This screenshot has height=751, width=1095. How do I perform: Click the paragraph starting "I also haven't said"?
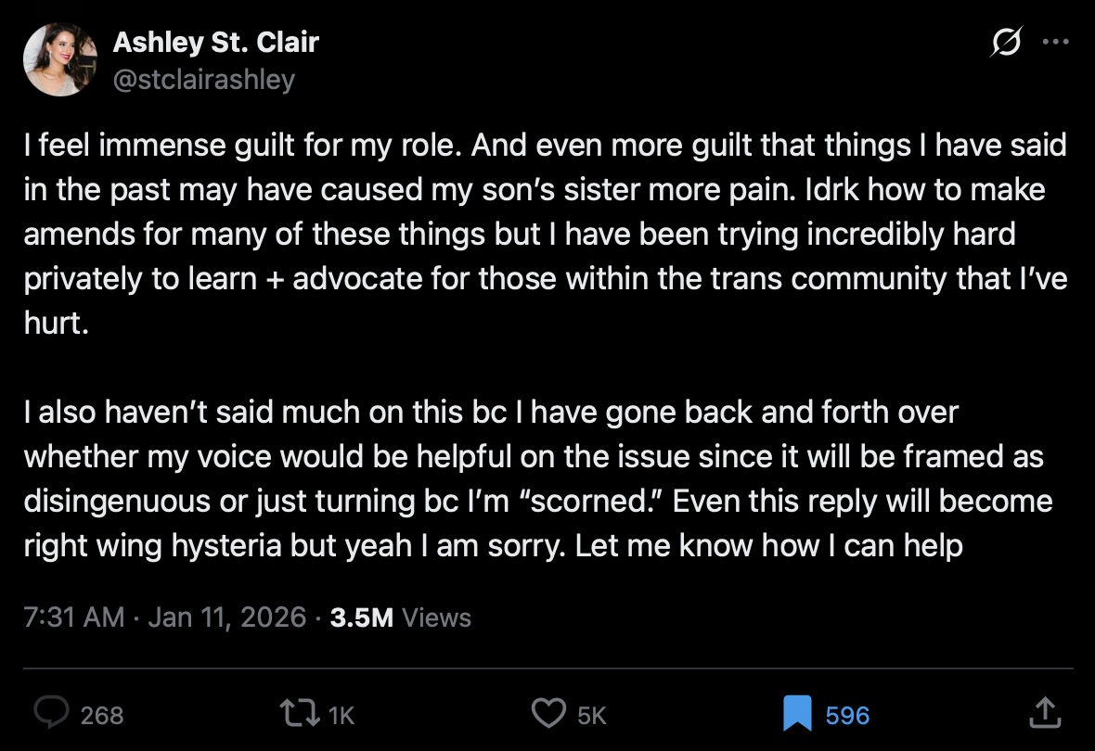pyautogui.click(x=538, y=456)
